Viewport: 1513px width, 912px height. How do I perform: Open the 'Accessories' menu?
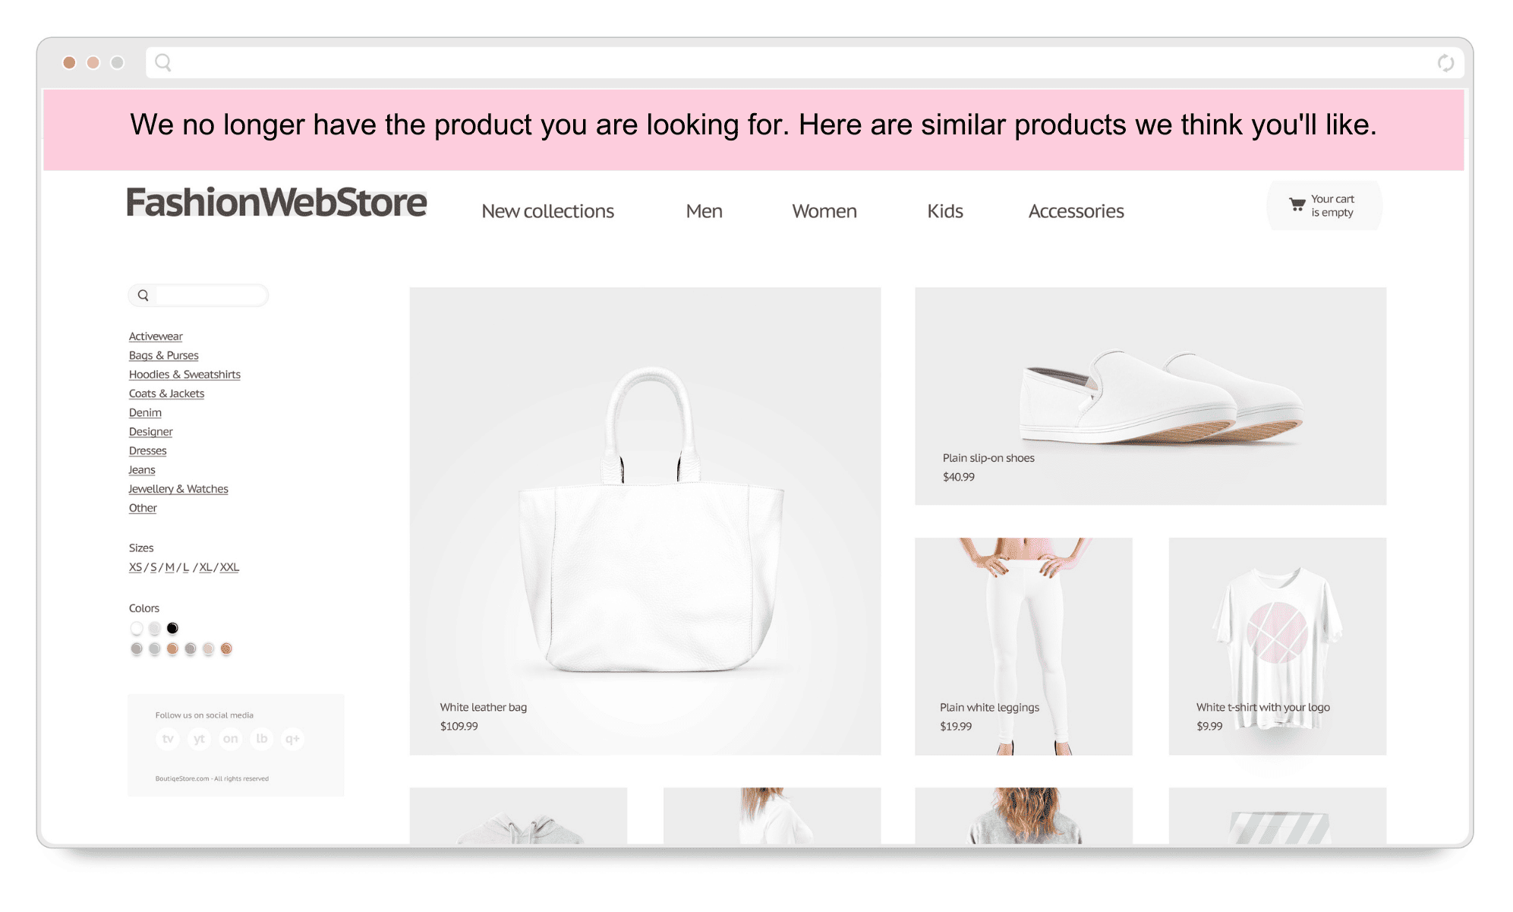tap(1076, 211)
